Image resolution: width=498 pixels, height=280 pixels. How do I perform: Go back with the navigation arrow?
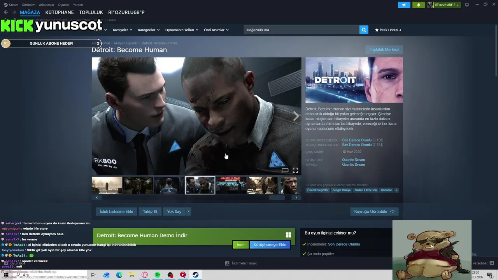6,12
